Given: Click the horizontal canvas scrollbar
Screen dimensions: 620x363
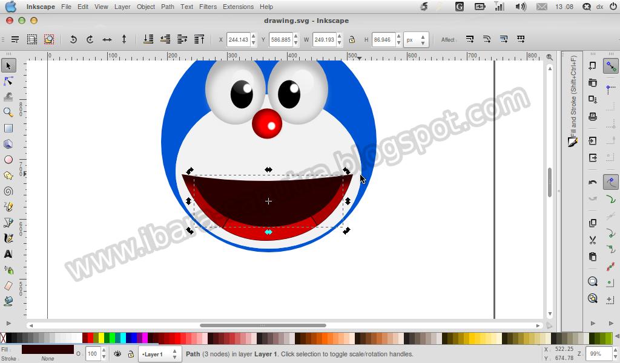Looking at the screenshot, I should click(x=263, y=325).
